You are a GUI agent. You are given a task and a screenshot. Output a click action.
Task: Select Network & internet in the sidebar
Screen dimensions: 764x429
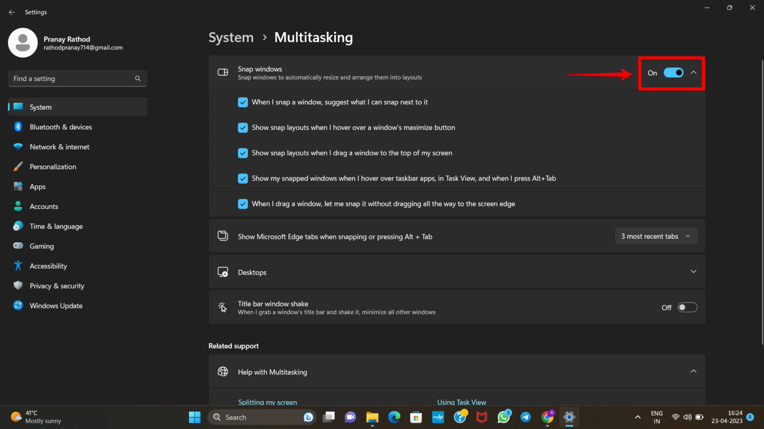point(59,146)
